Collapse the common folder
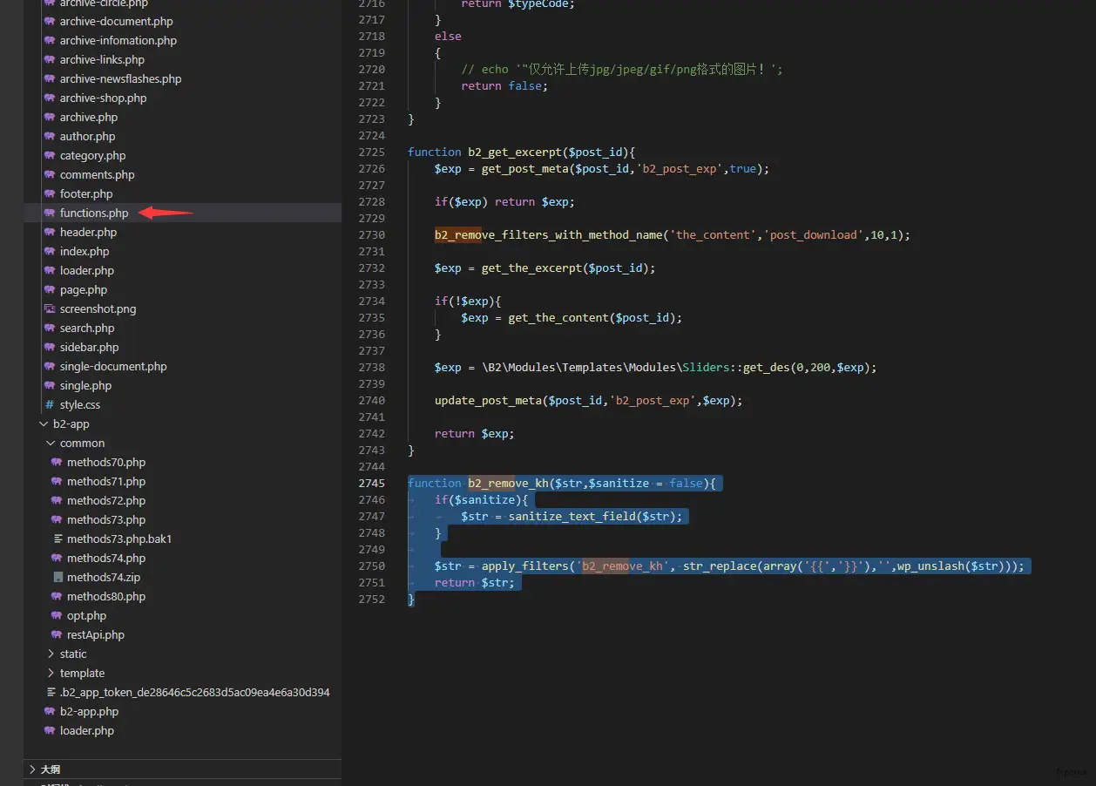The height and width of the screenshot is (786, 1096). click(x=51, y=443)
